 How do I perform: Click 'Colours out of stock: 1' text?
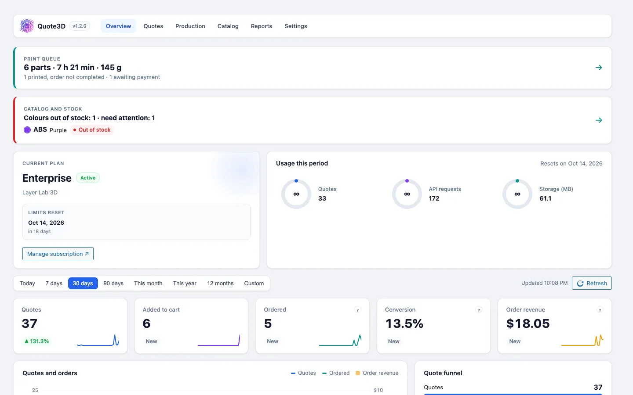[x=59, y=118]
